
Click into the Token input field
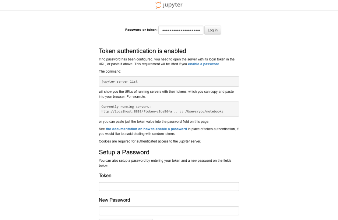tap(169, 187)
